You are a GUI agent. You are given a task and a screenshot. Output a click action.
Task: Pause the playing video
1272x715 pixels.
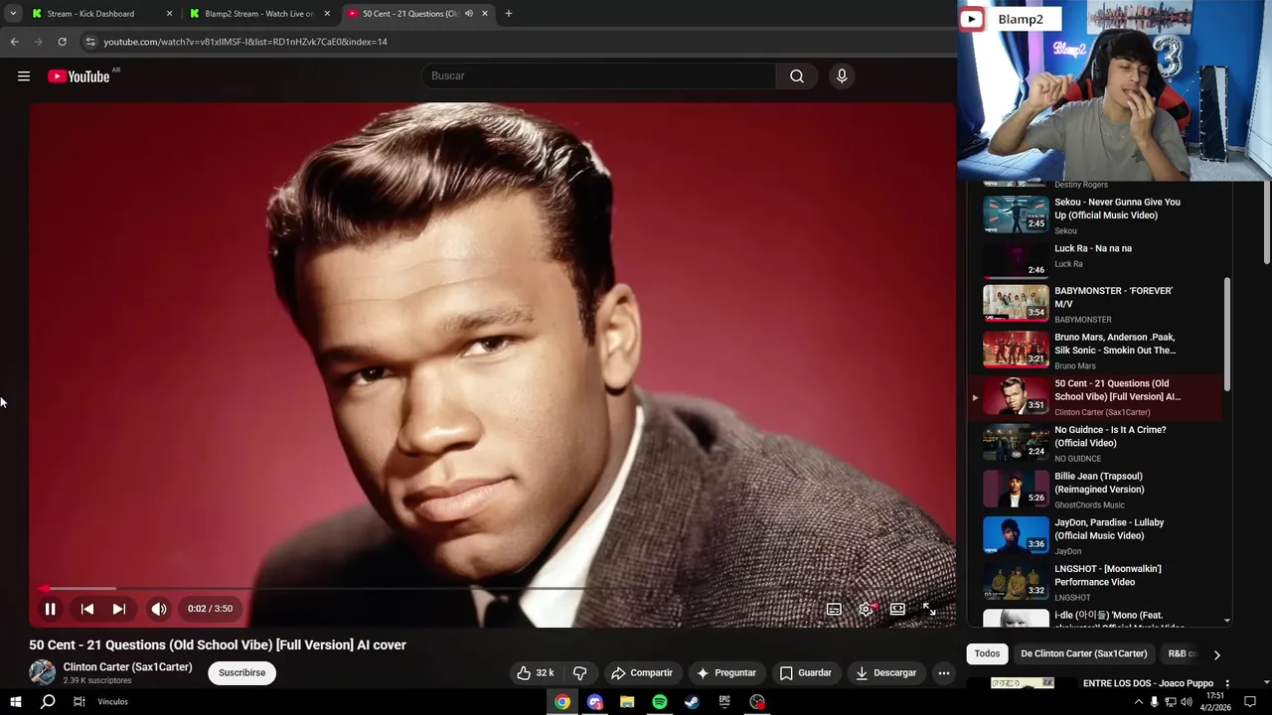click(x=50, y=609)
